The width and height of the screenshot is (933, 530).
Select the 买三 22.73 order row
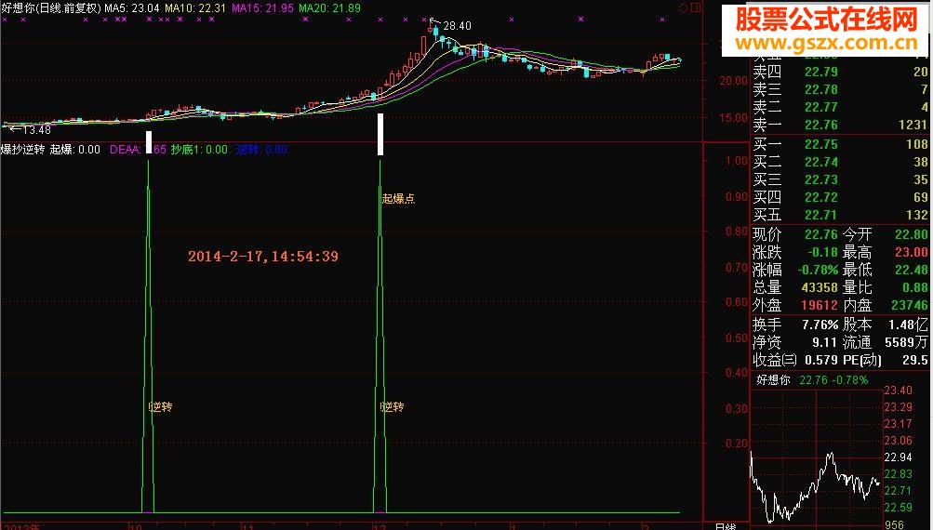(840, 179)
